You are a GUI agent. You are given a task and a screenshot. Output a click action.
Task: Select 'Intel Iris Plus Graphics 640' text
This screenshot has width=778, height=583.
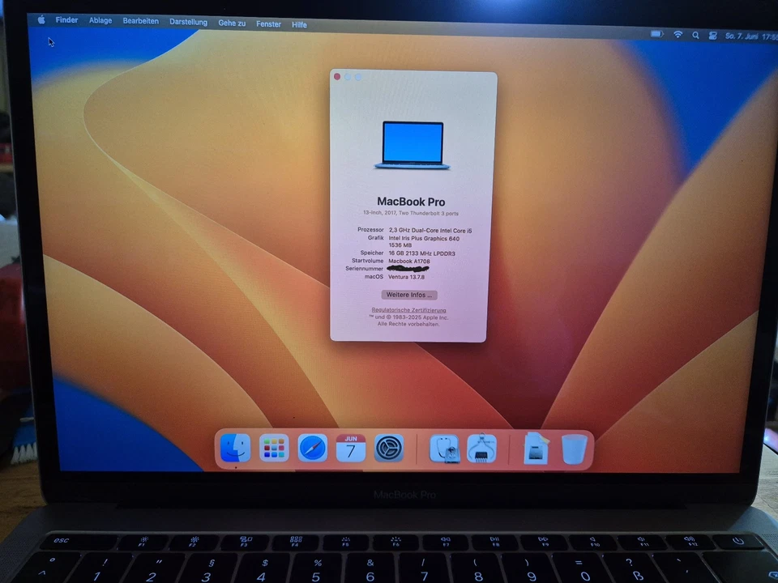[x=424, y=238]
